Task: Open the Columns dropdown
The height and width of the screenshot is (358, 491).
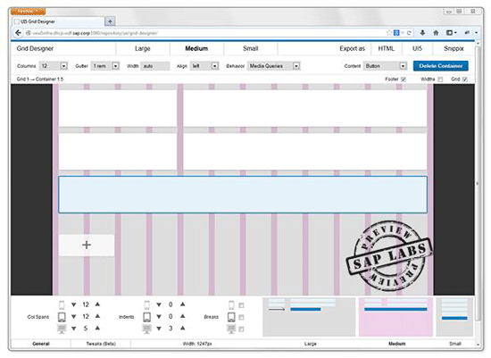Action: [x=54, y=66]
